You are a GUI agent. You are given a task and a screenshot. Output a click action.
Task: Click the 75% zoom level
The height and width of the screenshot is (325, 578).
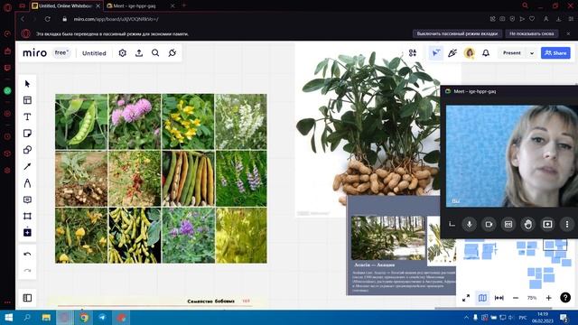[532, 298]
